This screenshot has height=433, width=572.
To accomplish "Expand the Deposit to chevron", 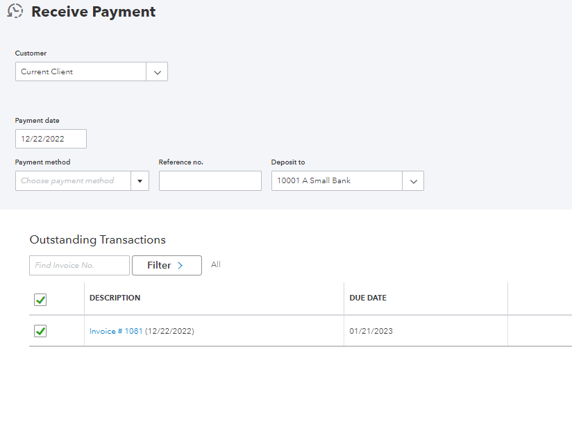I will coord(413,180).
